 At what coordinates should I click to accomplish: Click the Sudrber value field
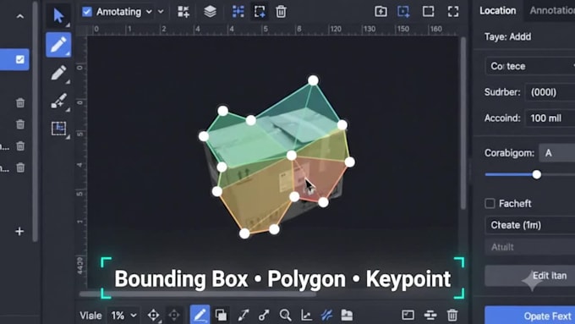(550, 92)
